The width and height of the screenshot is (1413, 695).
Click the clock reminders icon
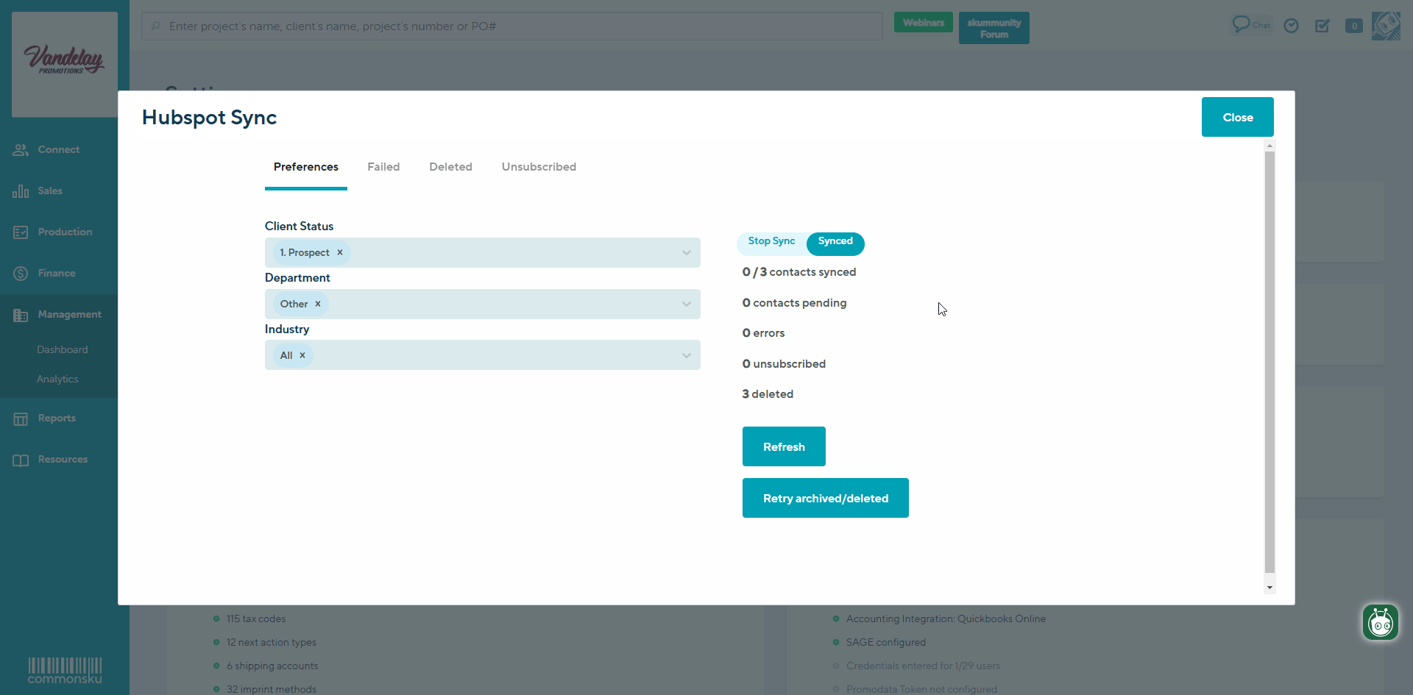point(1291,26)
